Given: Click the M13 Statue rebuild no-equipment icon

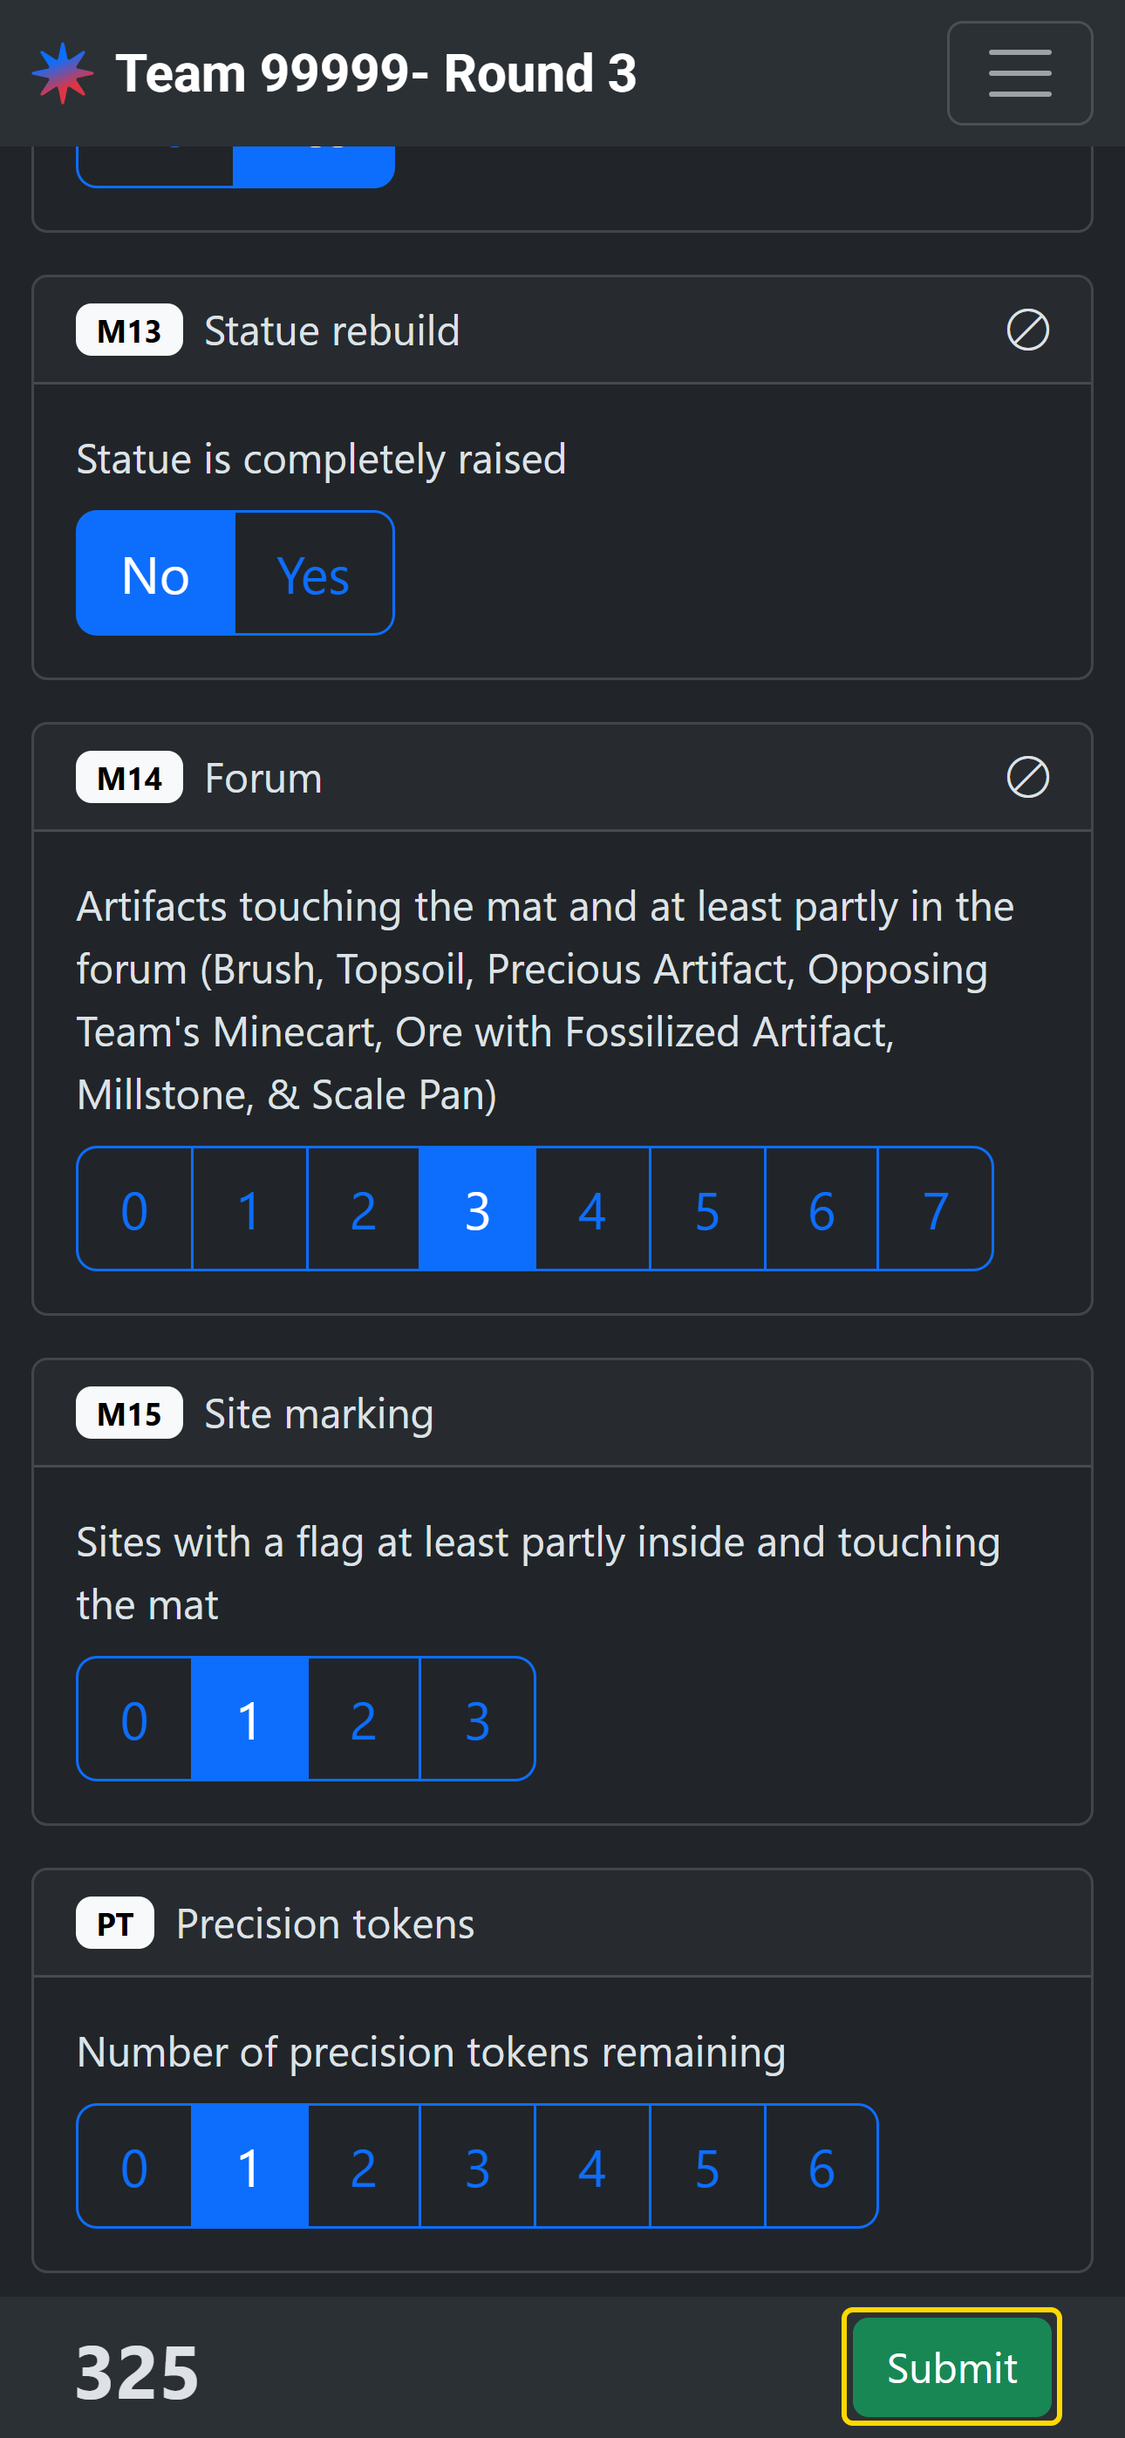Looking at the screenshot, I should pos(1026,330).
